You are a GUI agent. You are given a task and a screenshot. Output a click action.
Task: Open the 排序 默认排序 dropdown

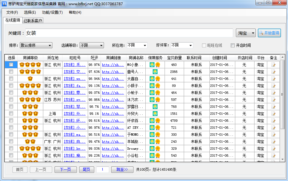click(36, 45)
